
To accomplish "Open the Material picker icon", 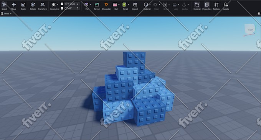I will click(146, 5).
